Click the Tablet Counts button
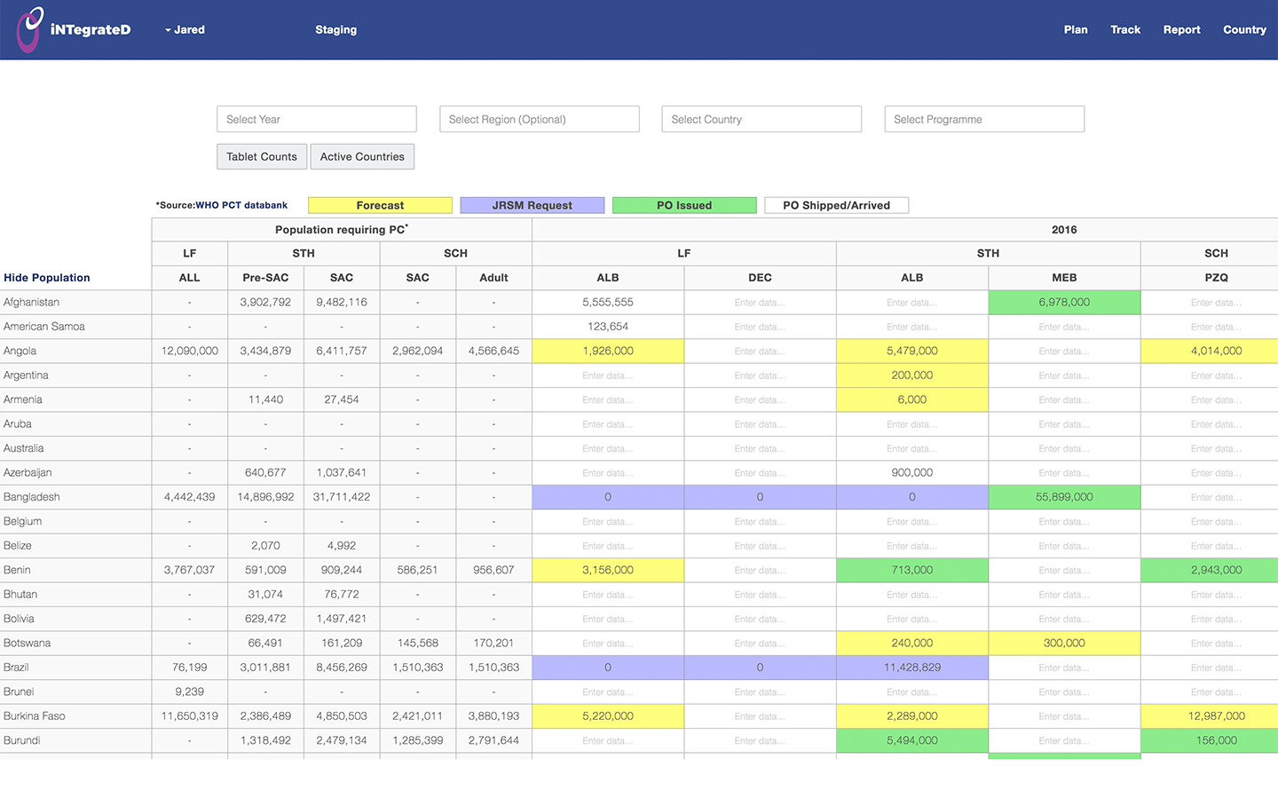The height and width of the screenshot is (798, 1278). tap(262, 156)
